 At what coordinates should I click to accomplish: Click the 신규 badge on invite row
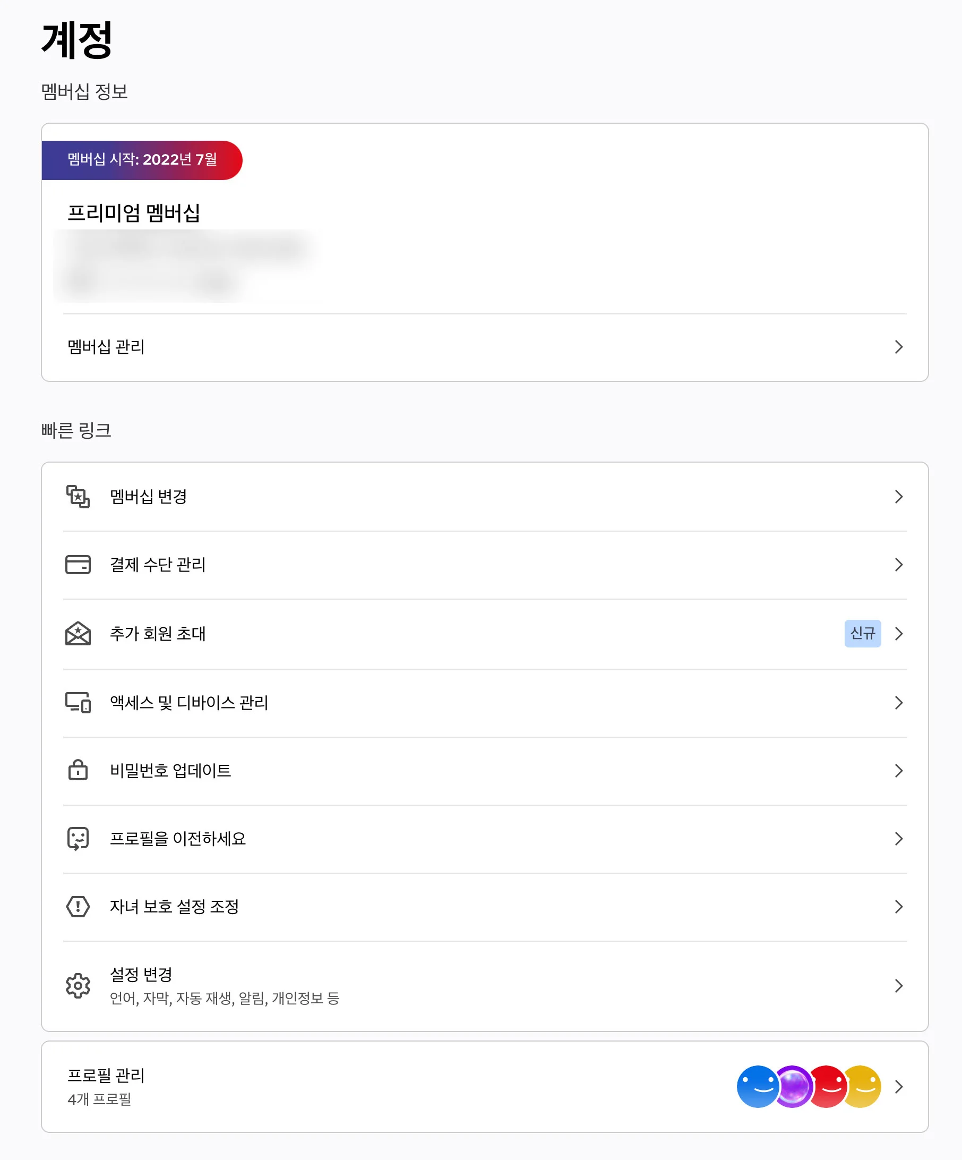coord(862,634)
